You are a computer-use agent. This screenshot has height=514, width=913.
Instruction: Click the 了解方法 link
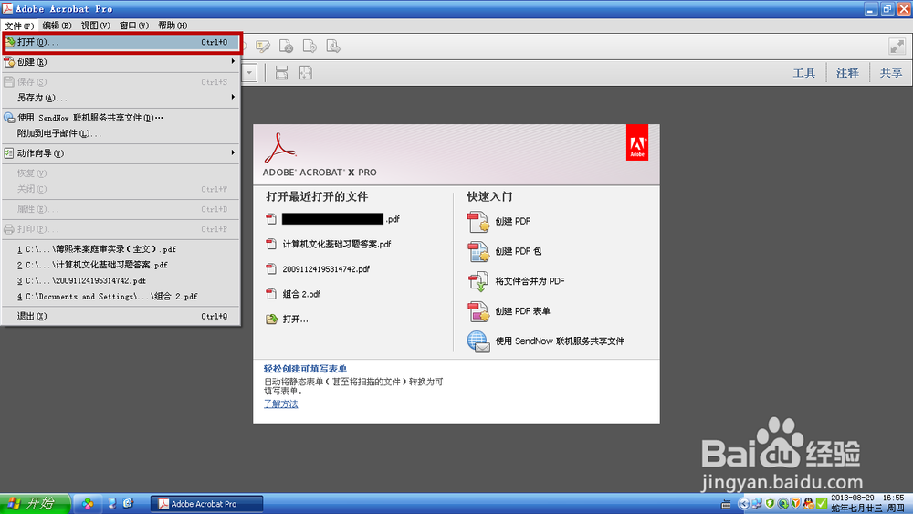(x=280, y=404)
